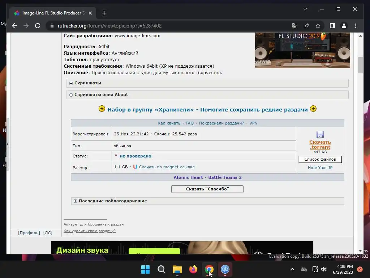Open Firefox from the taskbar

(193, 269)
